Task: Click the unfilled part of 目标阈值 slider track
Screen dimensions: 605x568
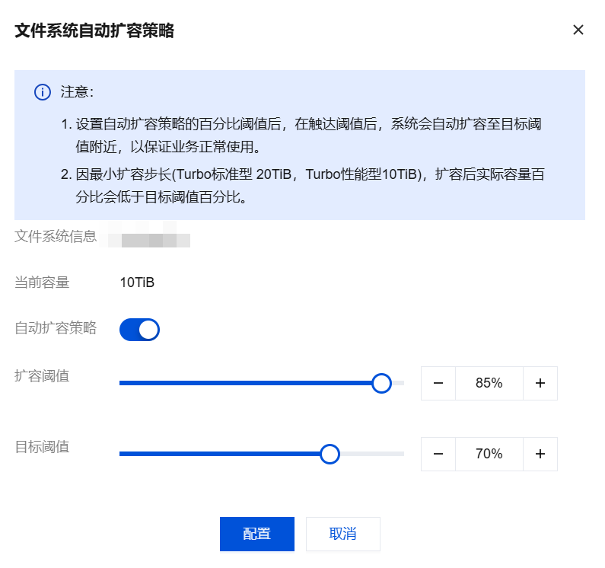Action: [x=371, y=454]
